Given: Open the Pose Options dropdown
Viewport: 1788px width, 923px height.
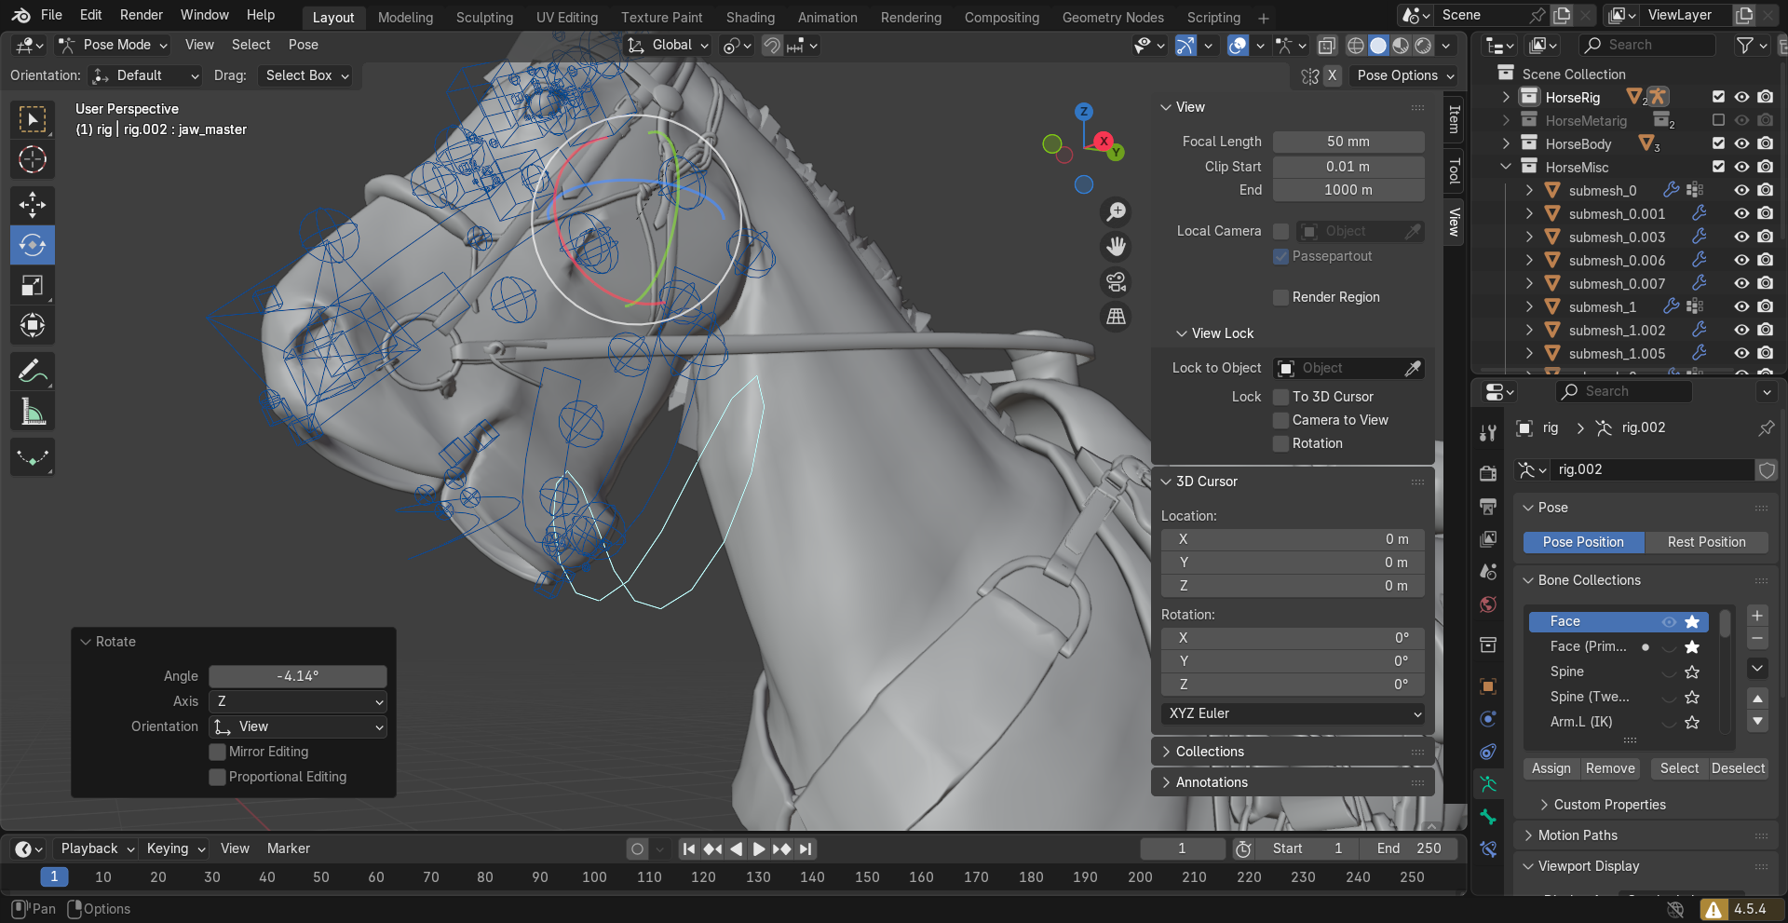Looking at the screenshot, I should point(1405,75).
